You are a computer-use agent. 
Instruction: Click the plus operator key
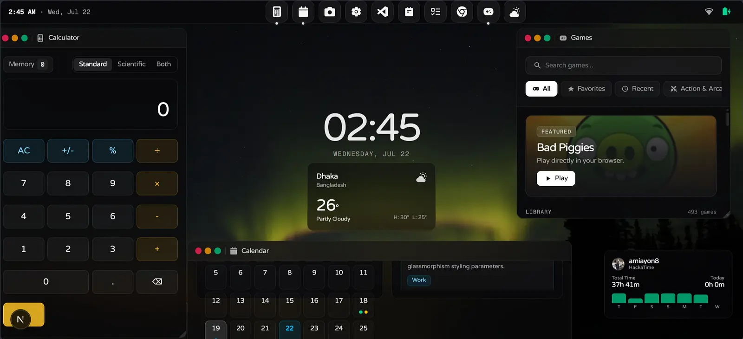(157, 249)
